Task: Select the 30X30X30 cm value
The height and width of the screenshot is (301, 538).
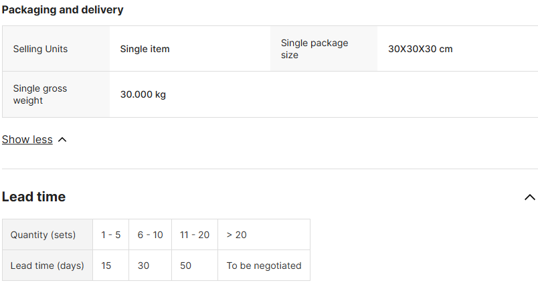Action: tap(420, 49)
